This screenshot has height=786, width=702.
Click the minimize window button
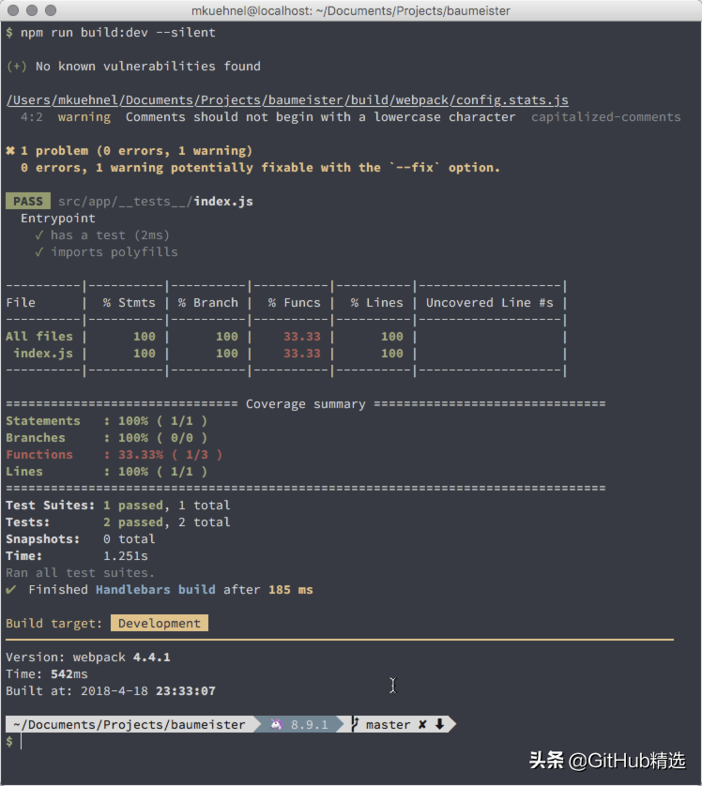32,10
